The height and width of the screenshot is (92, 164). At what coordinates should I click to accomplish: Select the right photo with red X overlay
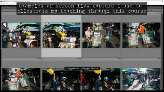click(x=101, y=79)
